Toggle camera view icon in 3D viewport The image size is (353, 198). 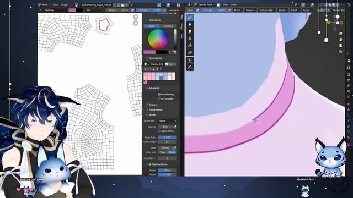(x=341, y=46)
